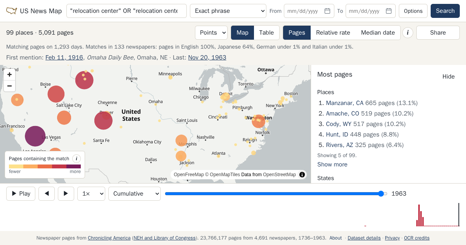Open the Cumulative mode dropdown

pyautogui.click(x=134, y=194)
